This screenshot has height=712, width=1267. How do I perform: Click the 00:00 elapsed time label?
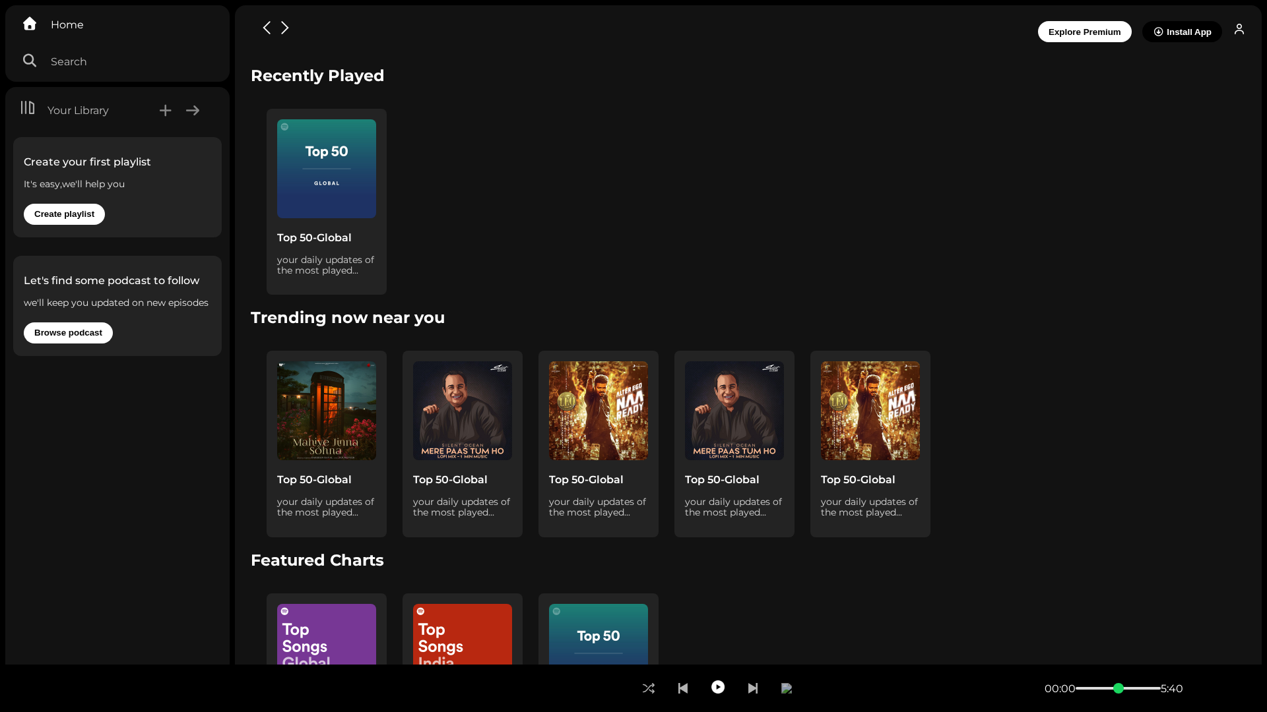(x=1060, y=689)
